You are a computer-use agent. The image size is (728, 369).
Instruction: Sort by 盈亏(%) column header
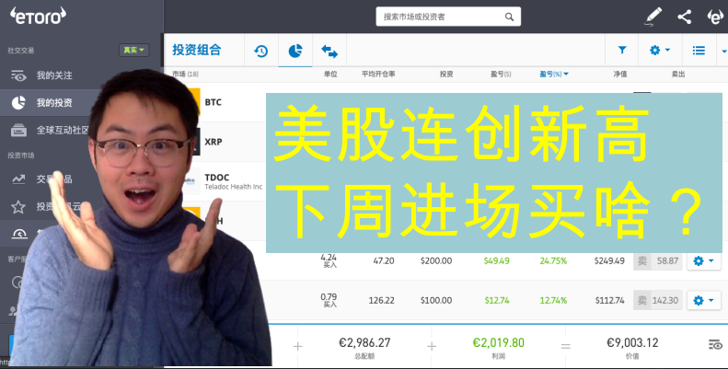(x=554, y=75)
